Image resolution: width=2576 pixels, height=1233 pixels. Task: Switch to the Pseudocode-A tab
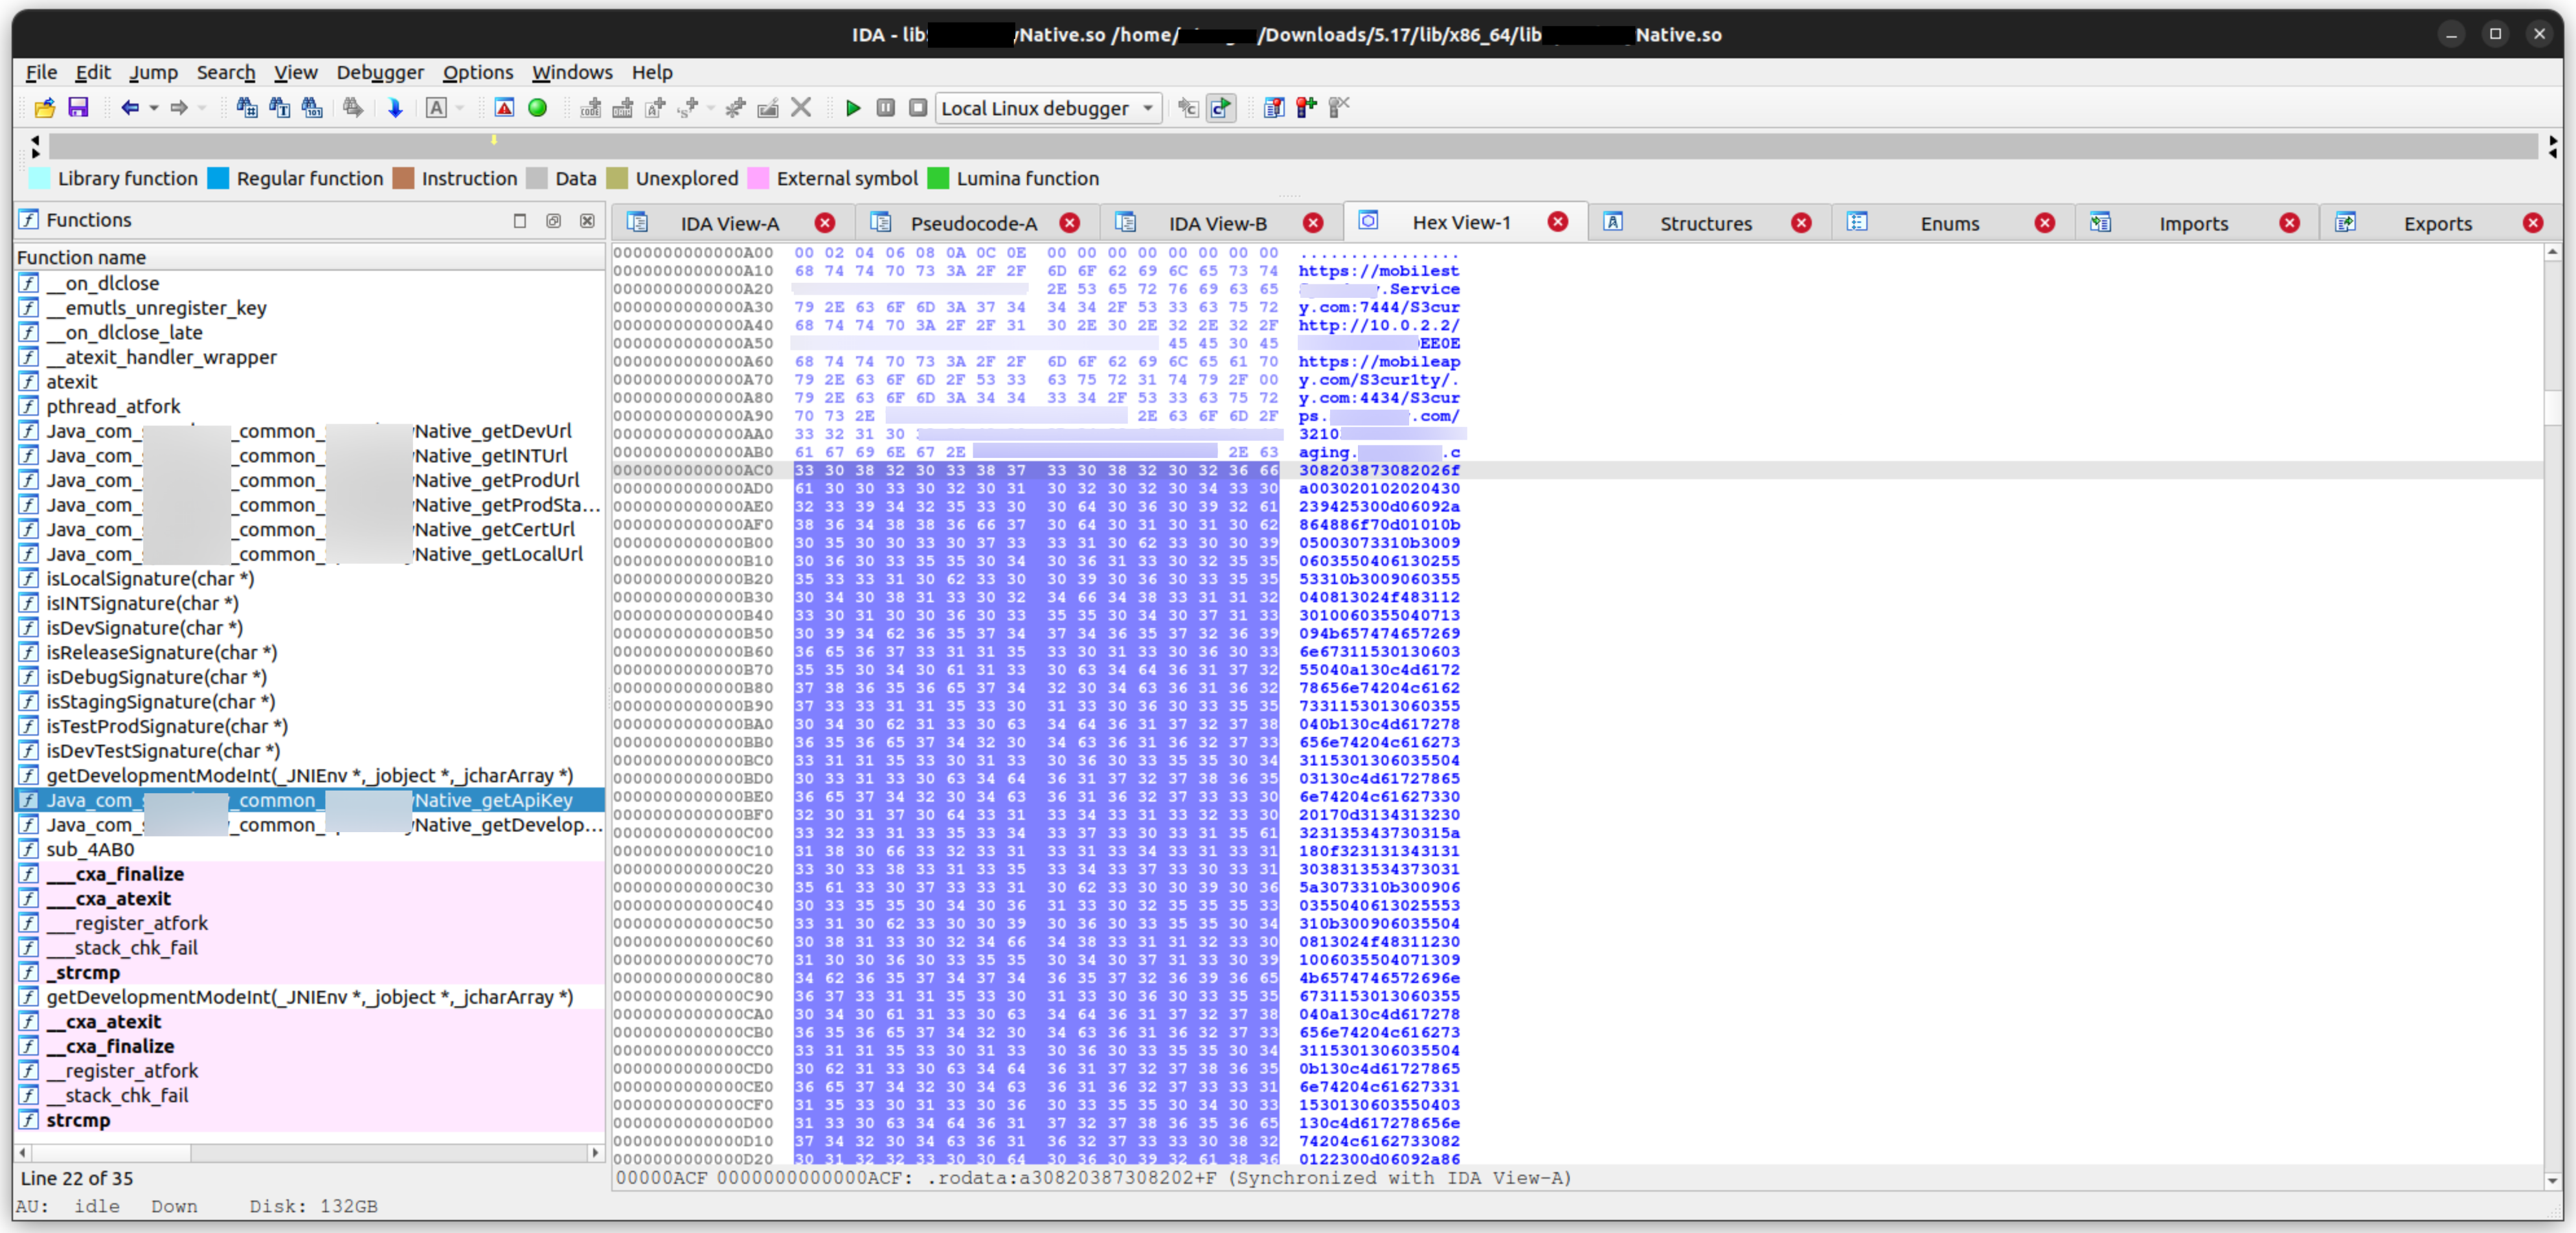click(x=973, y=223)
